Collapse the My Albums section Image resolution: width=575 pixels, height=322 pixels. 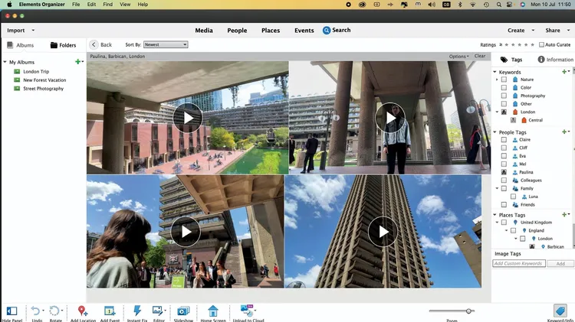click(5, 62)
